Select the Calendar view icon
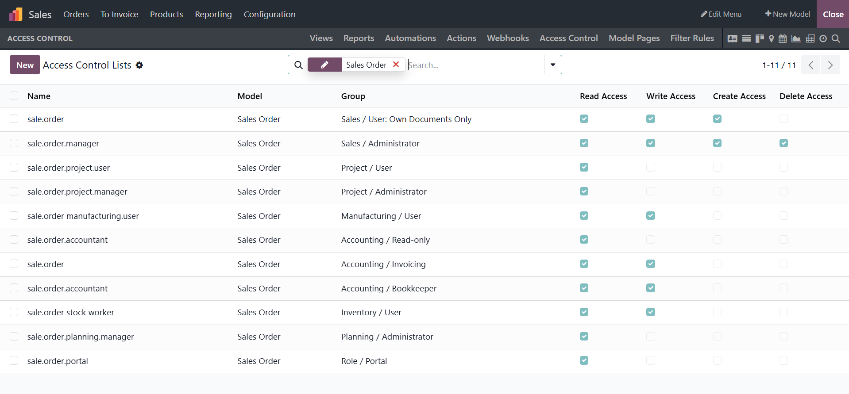849x394 pixels. pos(783,38)
